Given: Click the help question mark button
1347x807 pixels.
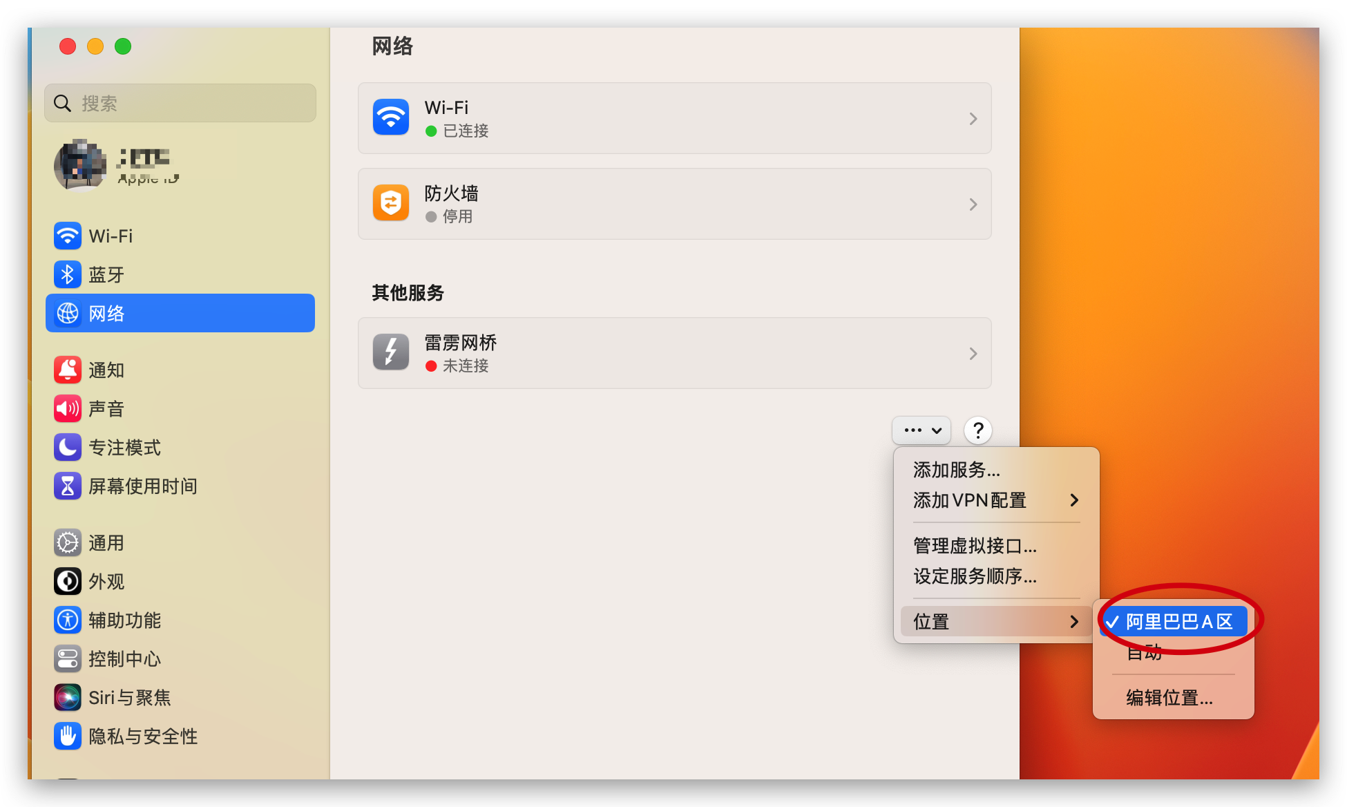Looking at the screenshot, I should (977, 430).
